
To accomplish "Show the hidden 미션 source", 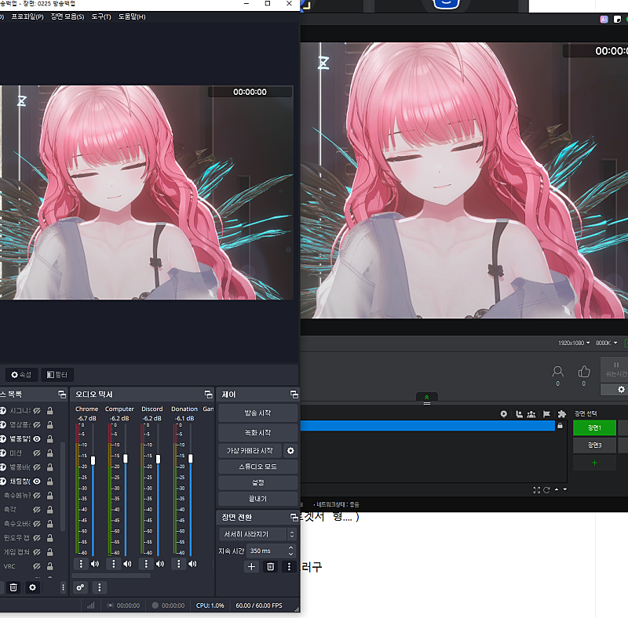I will (x=37, y=453).
